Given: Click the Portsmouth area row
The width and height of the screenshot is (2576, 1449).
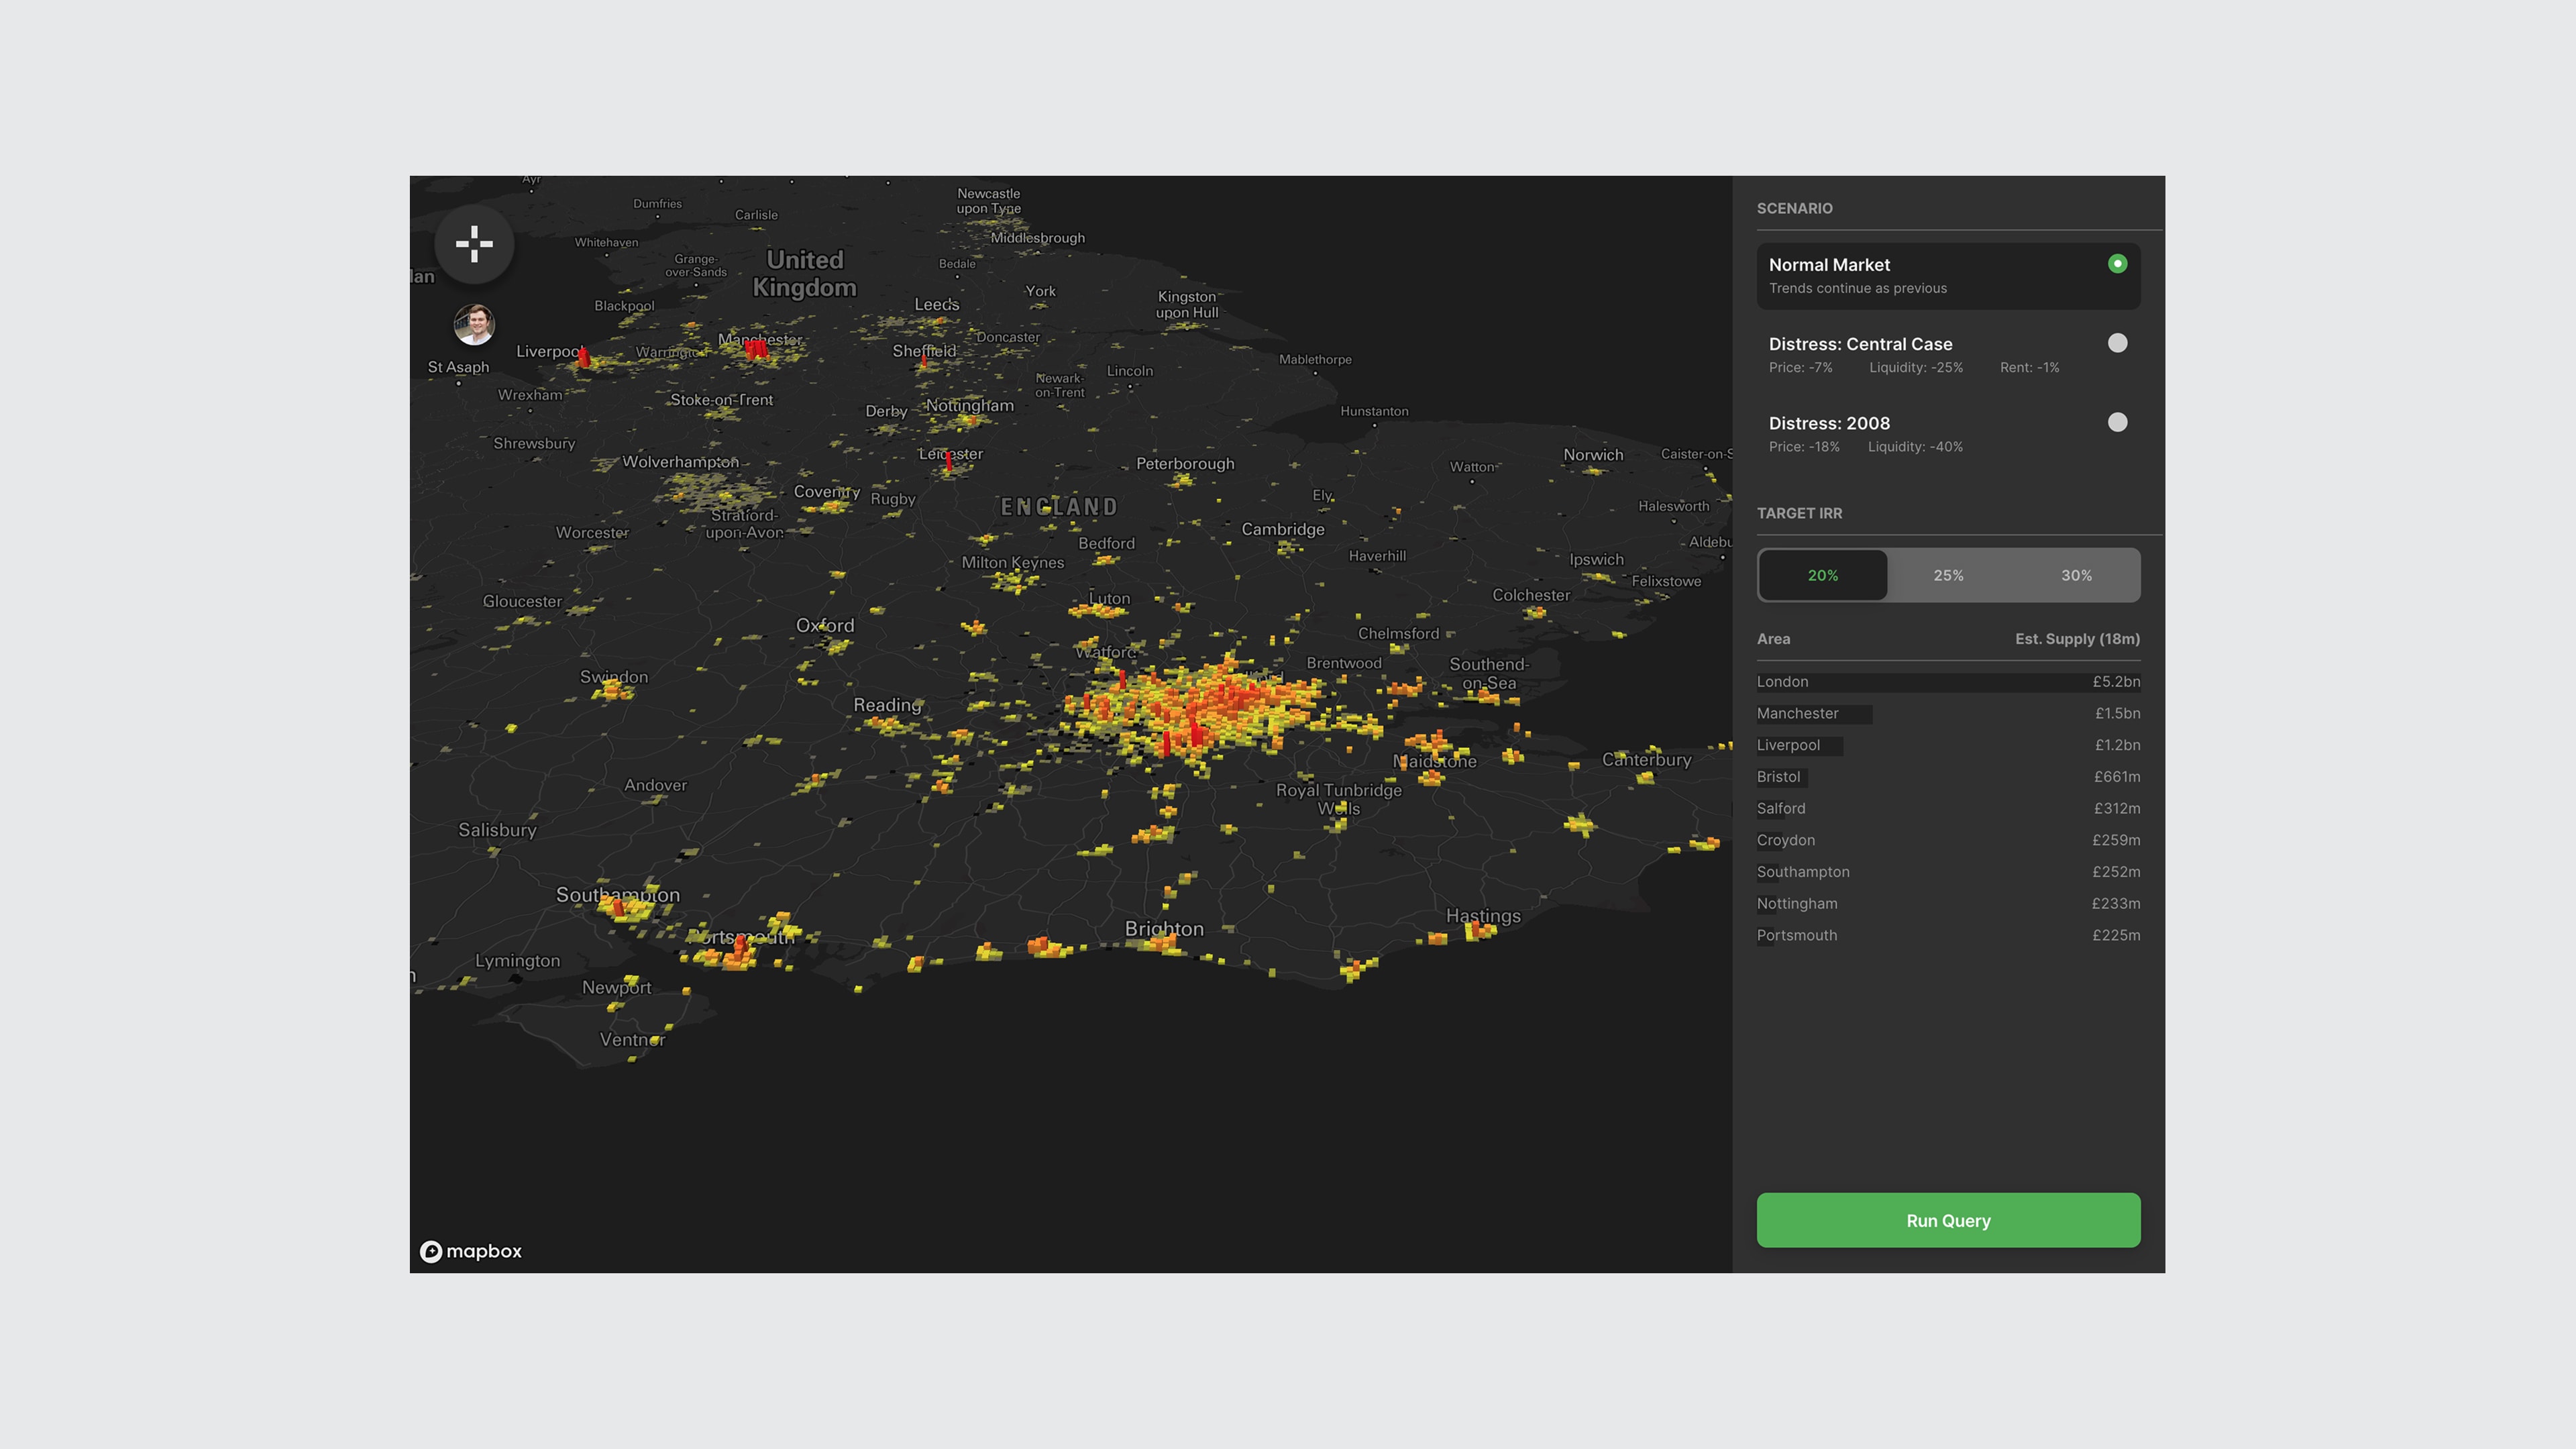Looking at the screenshot, I should 1948,935.
